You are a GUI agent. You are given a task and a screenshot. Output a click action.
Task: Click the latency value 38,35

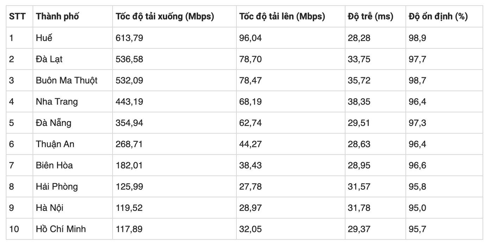click(x=359, y=101)
